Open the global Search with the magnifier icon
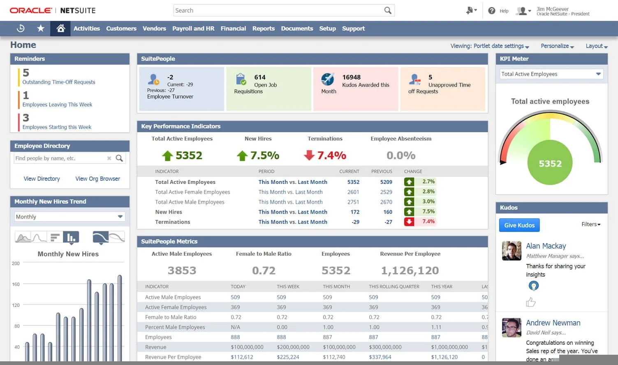This screenshot has height=365, width=618. 387,10
